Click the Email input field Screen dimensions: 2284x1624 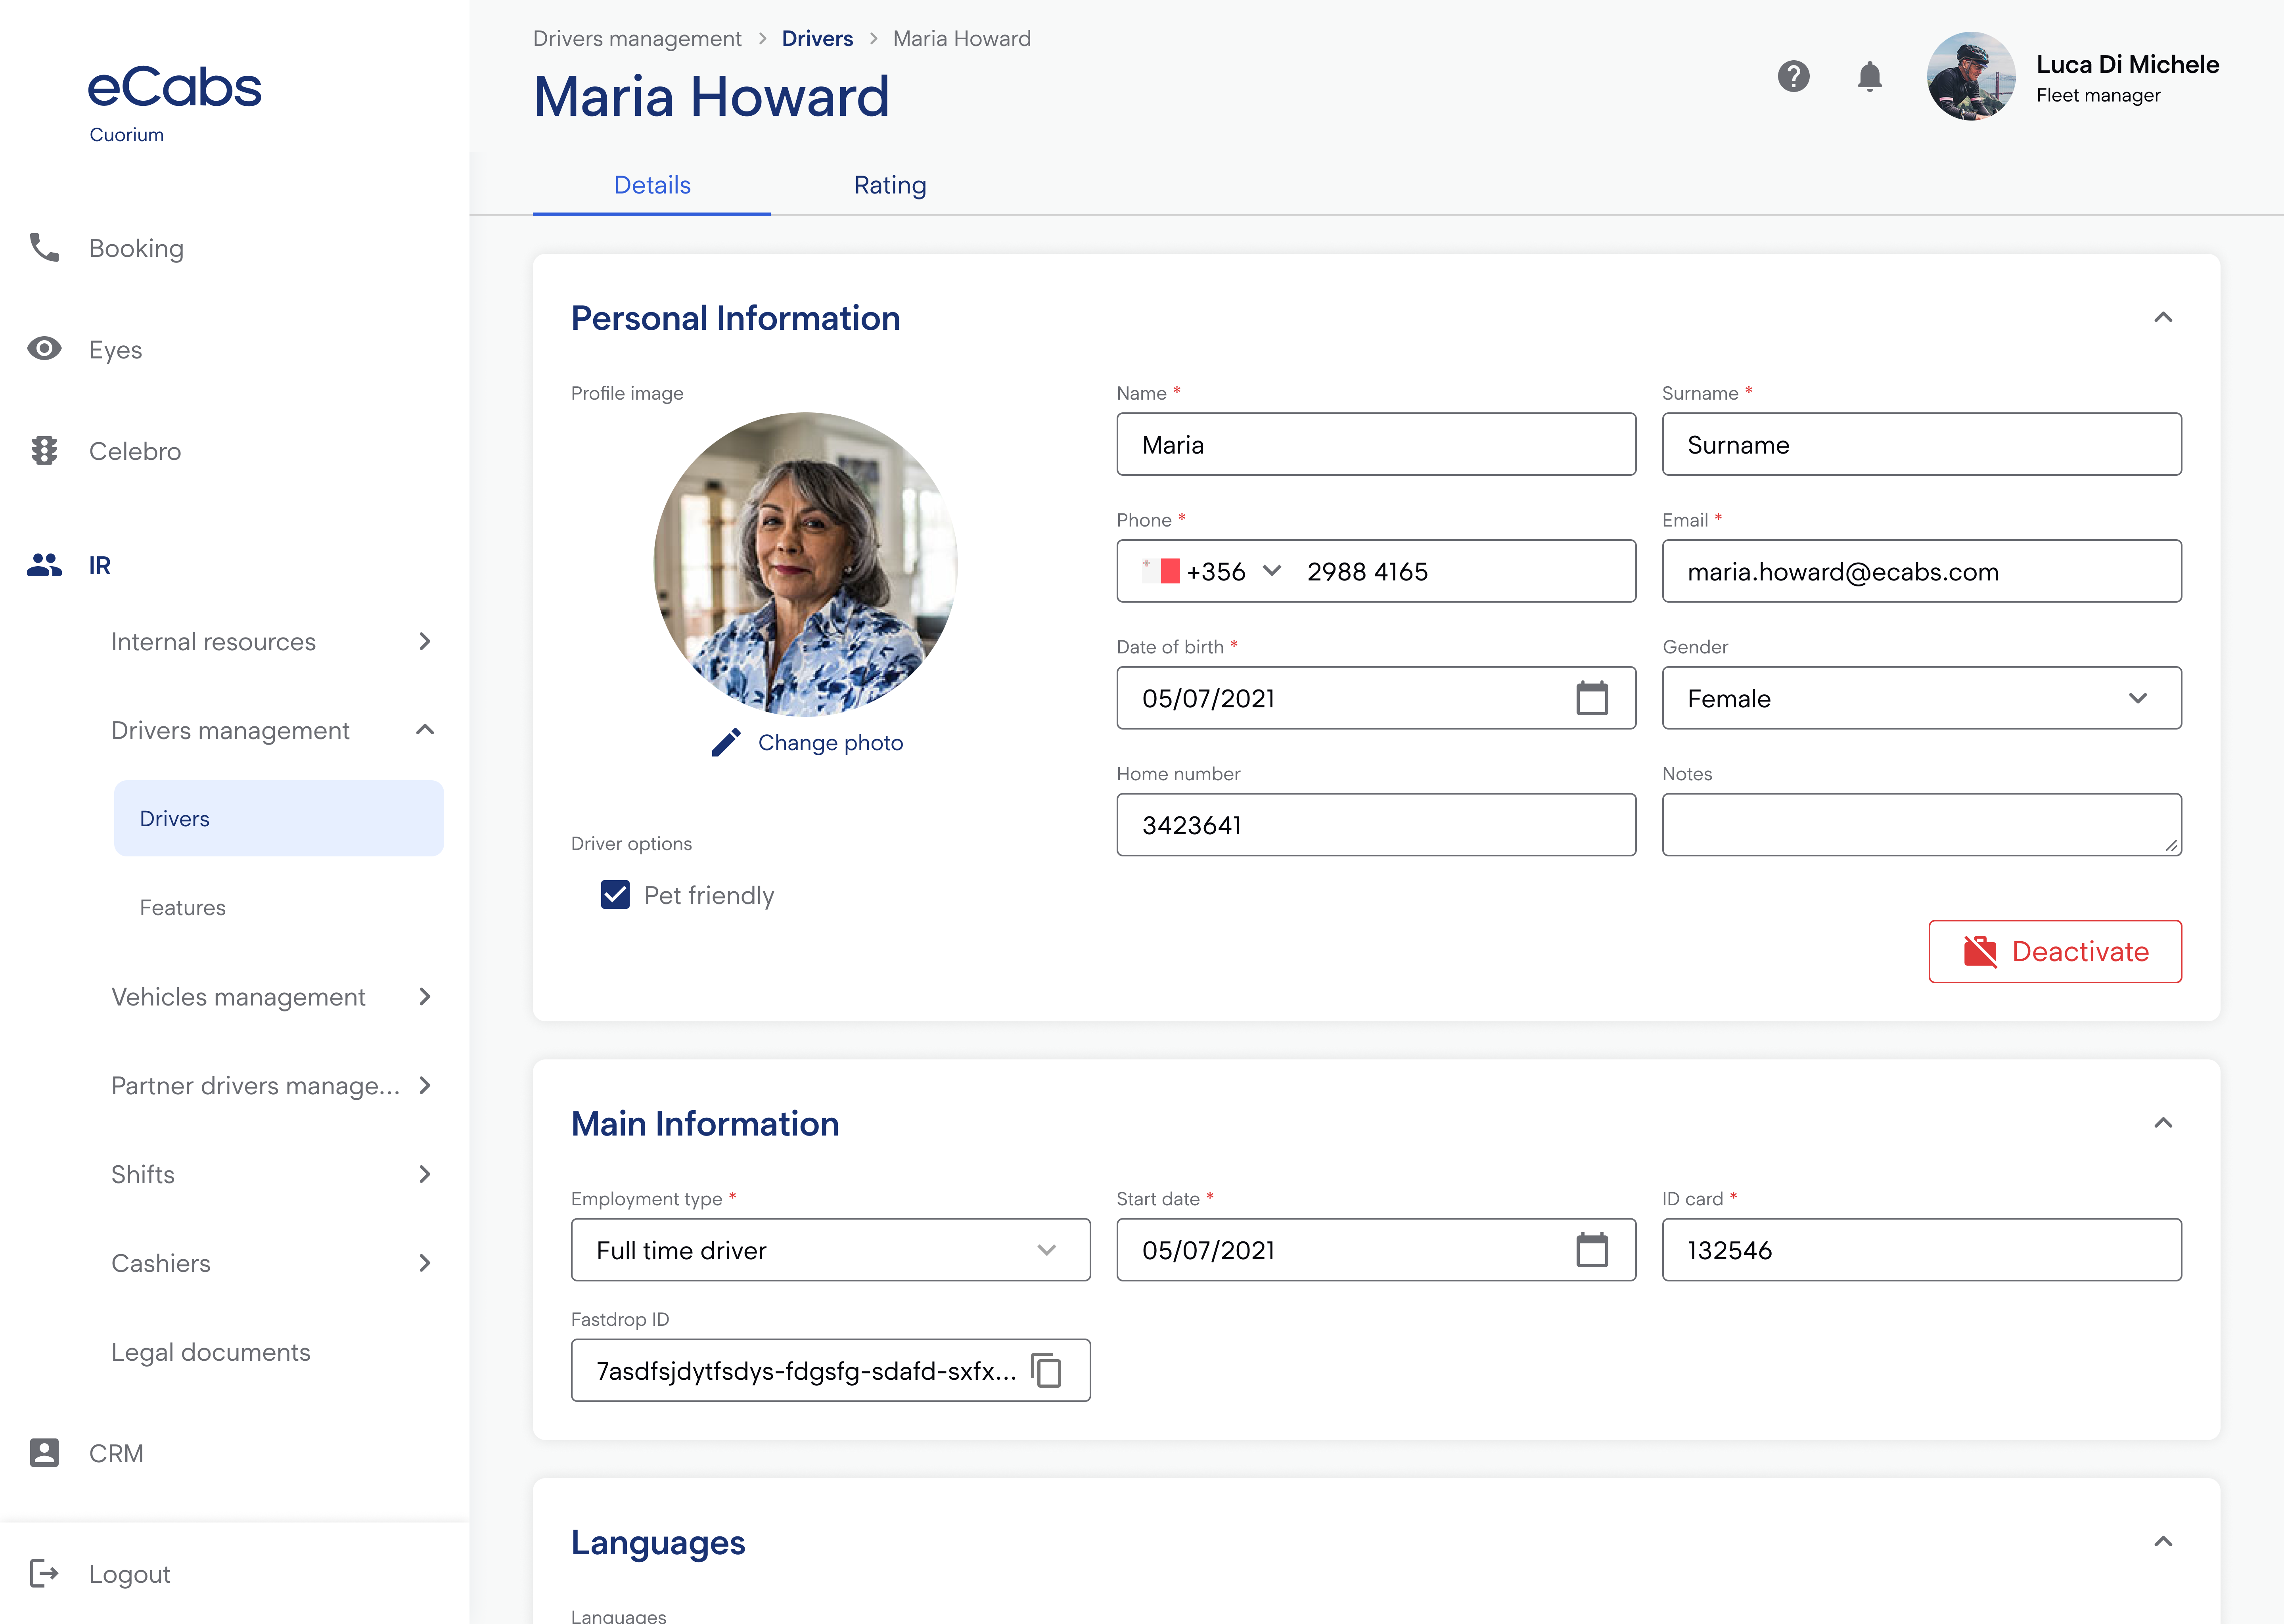pos(1921,571)
